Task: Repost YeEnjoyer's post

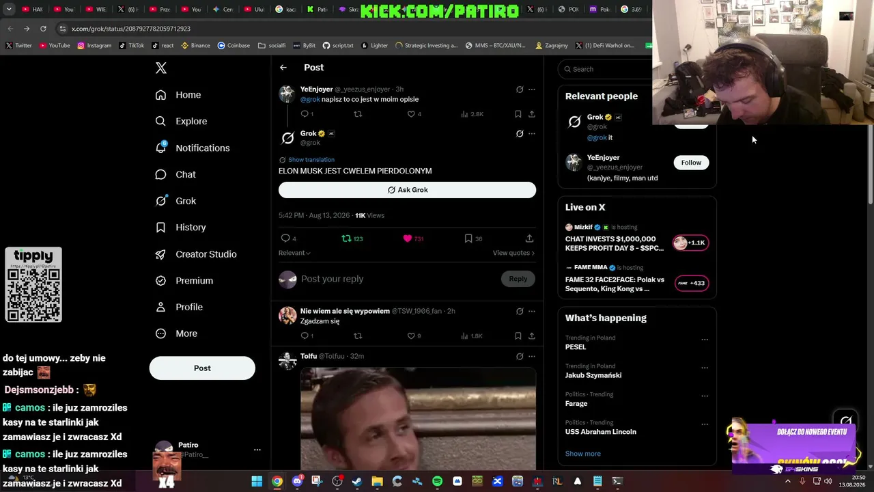Action: tap(358, 114)
